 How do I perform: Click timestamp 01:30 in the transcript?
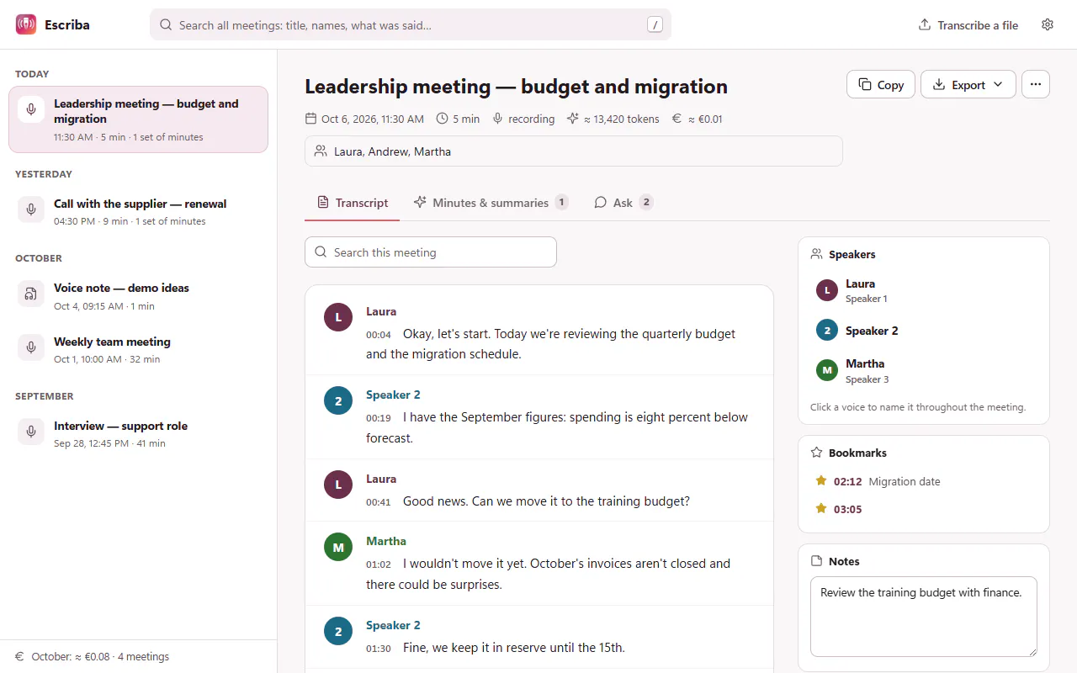click(379, 649)
